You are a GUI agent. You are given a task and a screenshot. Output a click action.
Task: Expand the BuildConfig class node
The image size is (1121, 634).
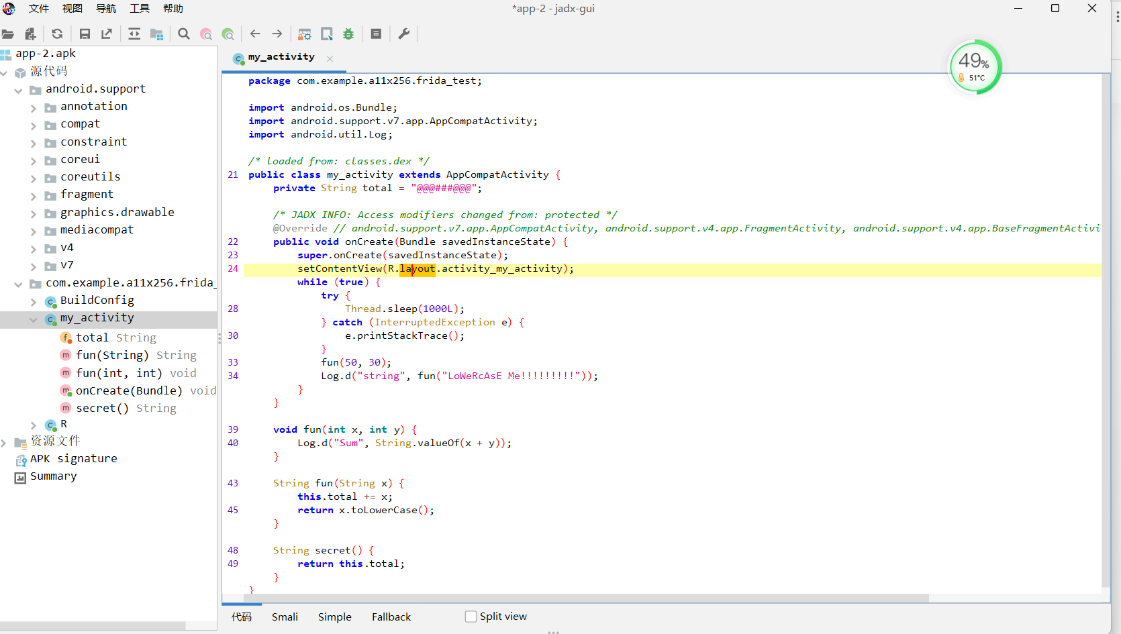point(34,302)
